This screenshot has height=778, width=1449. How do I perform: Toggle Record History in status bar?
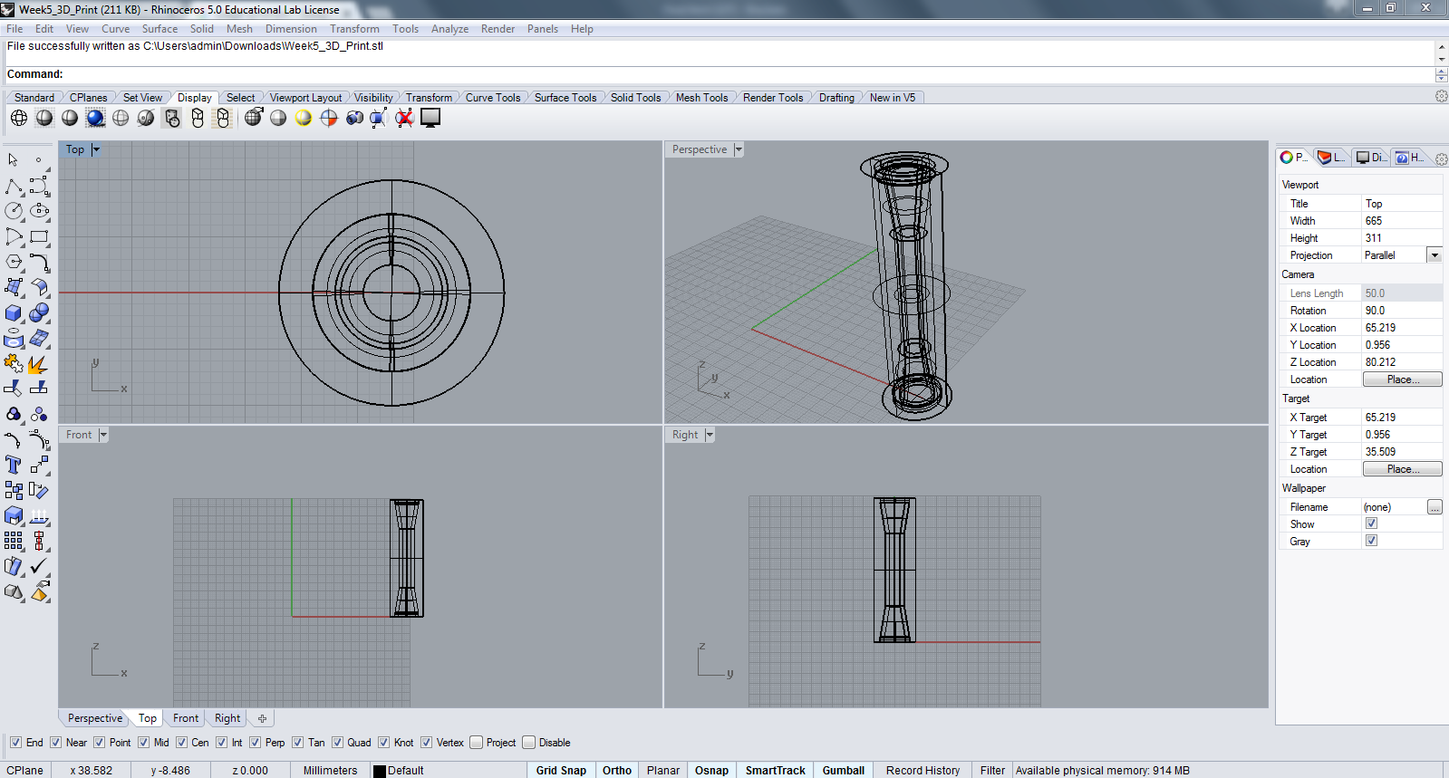(923, 771)
